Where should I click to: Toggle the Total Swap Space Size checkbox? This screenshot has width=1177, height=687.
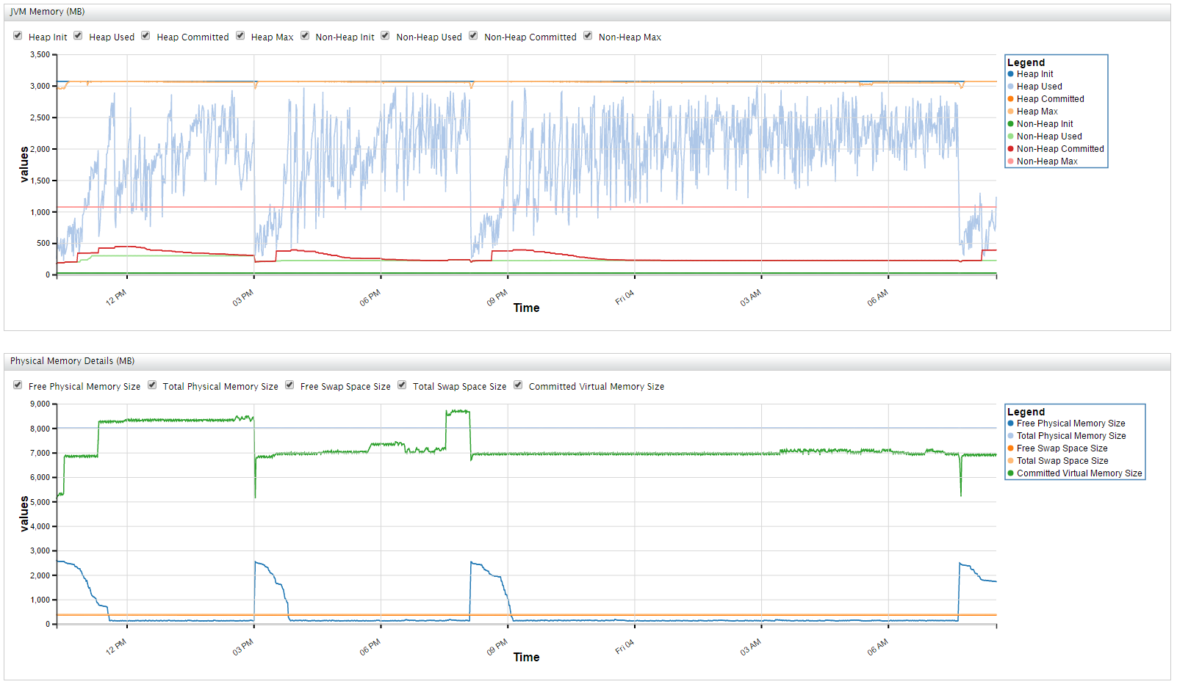tap(402, 385)
